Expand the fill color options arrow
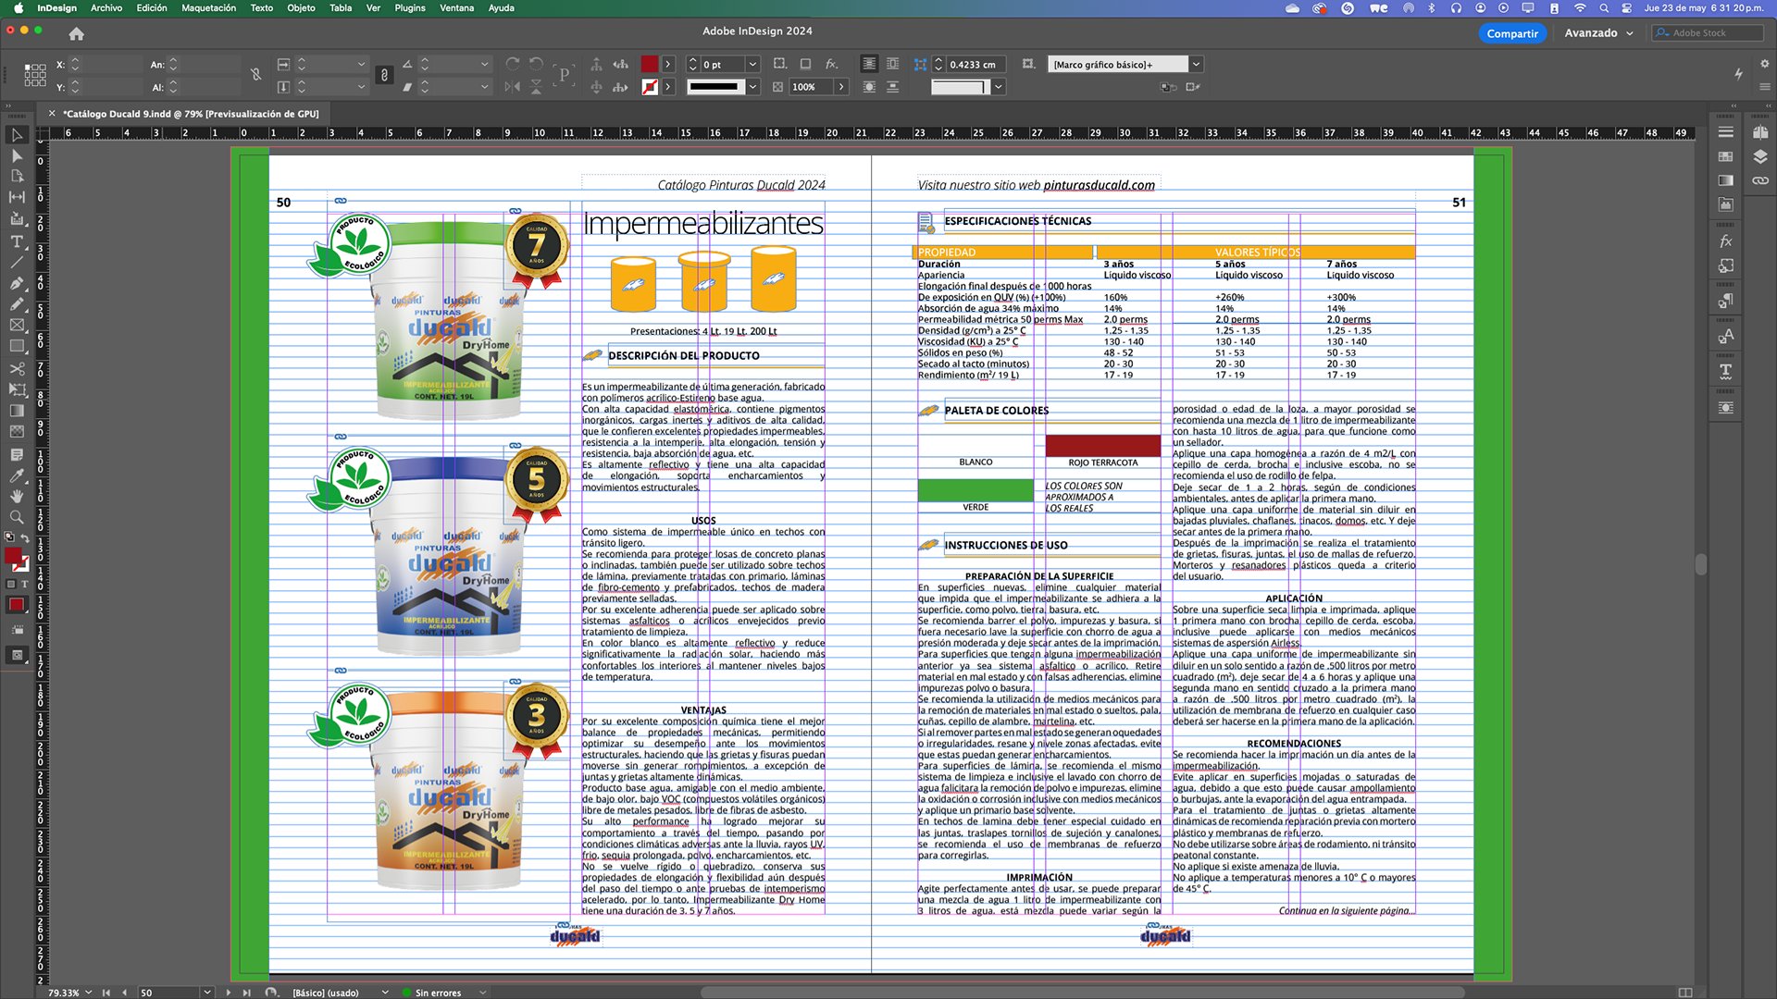Viewport: 1777px width, 999px height. [668, 65]
